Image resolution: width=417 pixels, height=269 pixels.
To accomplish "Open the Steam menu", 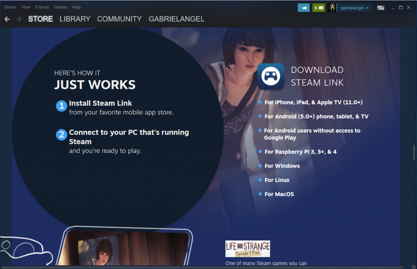I will (10, 7).
